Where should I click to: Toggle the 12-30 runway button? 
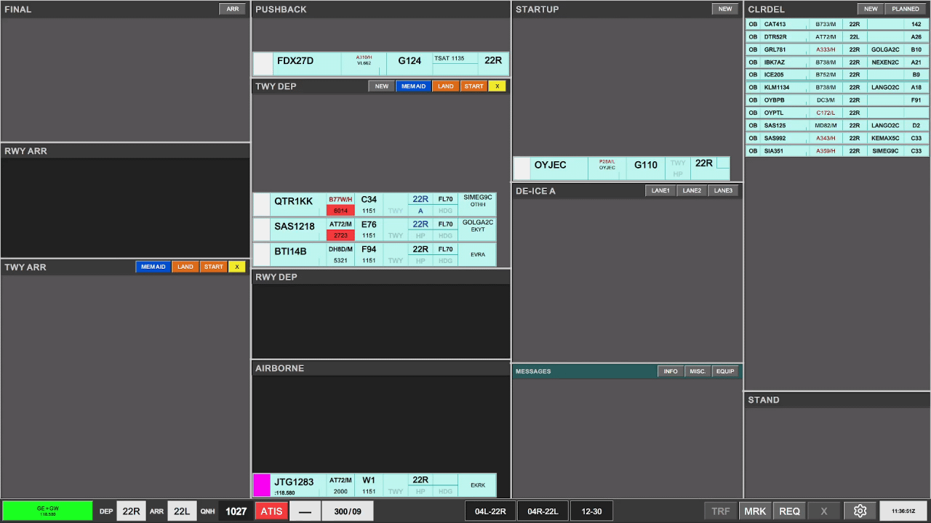click(x=592, y=511)
